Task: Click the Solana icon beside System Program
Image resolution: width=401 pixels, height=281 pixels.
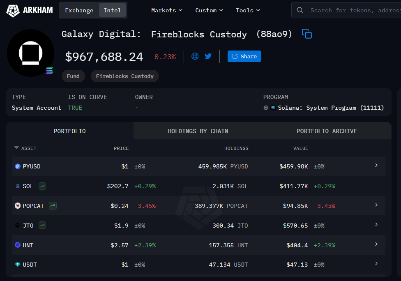Action: [x=273, y=108]
